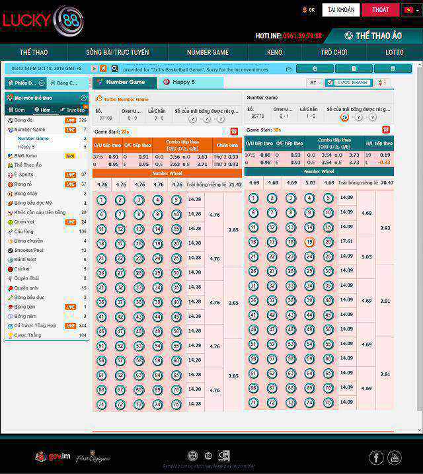
Task: Click the Bóng bầu dục Mỹ football icon
Action: coord(10,204)
